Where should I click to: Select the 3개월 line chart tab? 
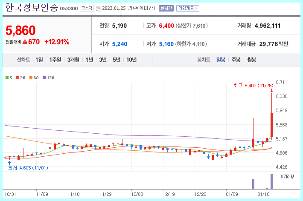pos(73,60)
